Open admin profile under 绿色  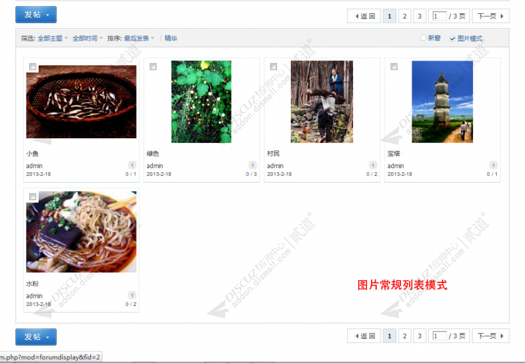click(155, 166)
